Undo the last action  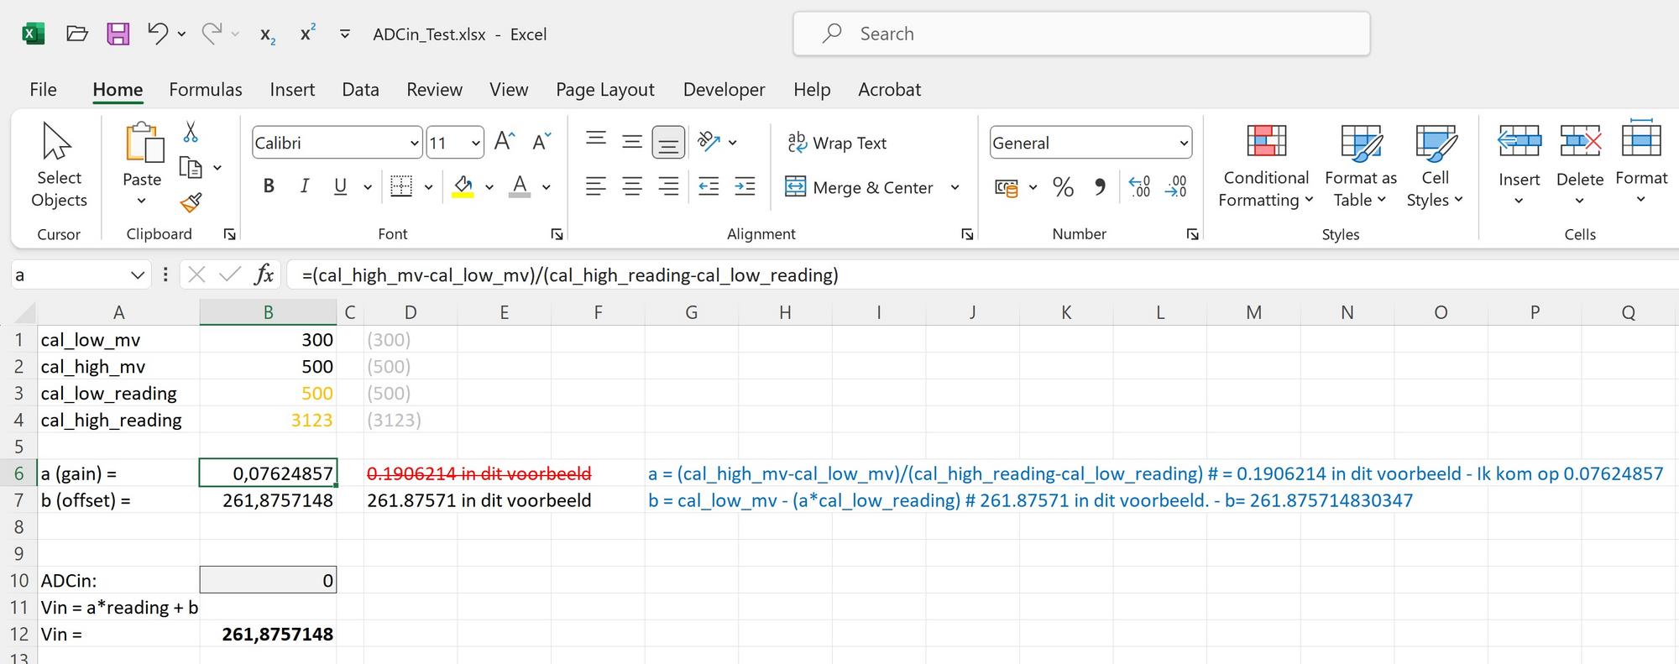pyautogui.click(x=157, y=34)
